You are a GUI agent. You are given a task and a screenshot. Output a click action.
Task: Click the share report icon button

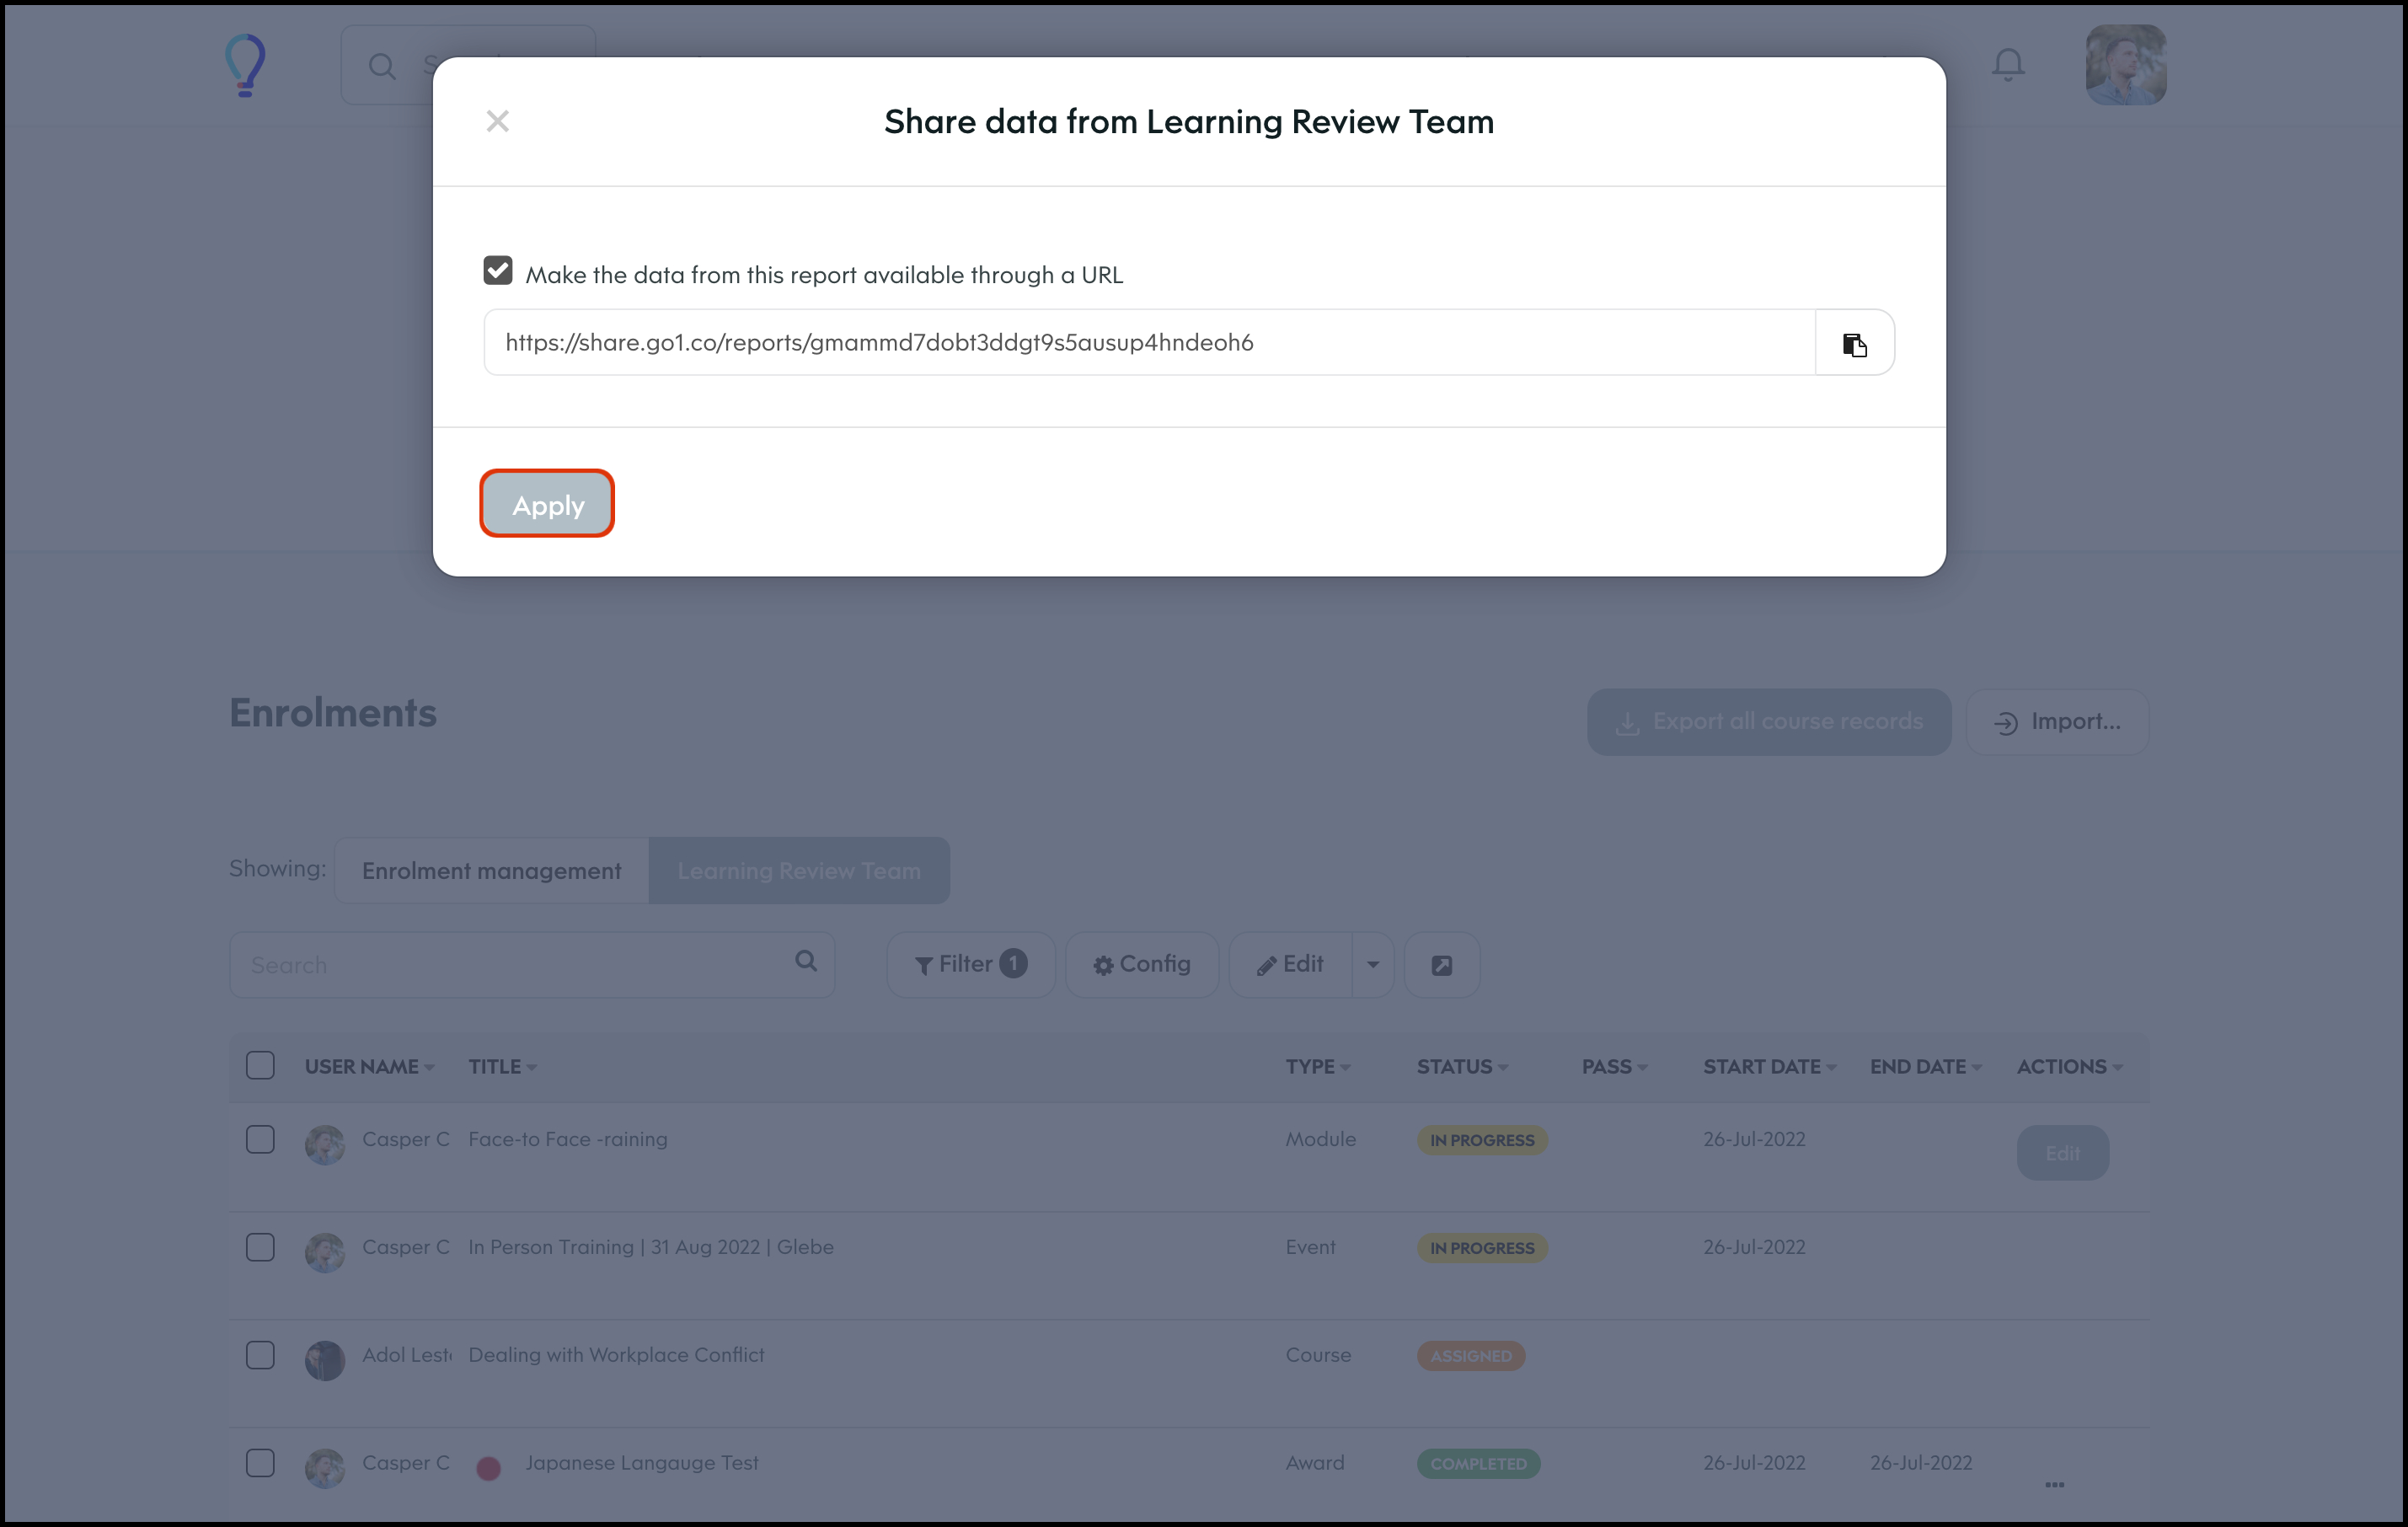[1441, 965]
